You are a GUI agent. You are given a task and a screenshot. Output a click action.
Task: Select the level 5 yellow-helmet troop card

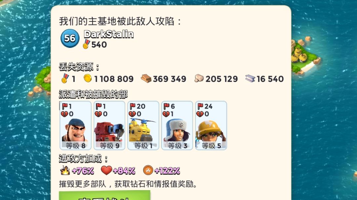click(211, 125)
